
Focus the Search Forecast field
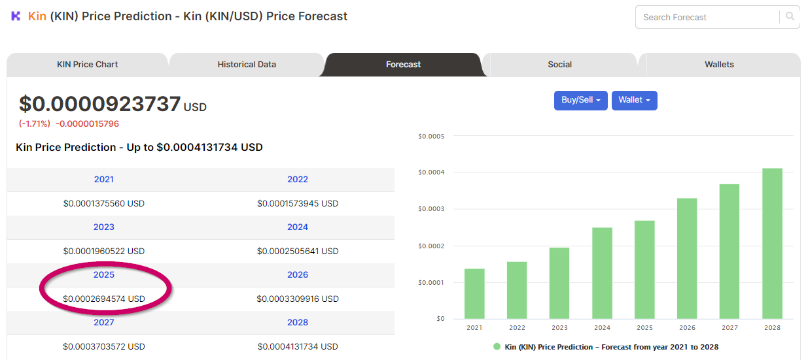pos(711,17)
